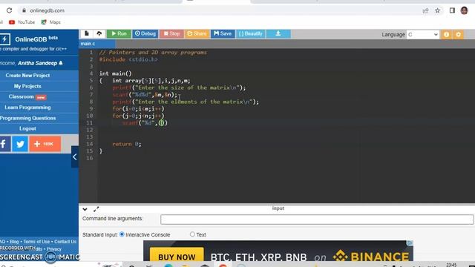Reload the page in browser

tap(10, 10)
